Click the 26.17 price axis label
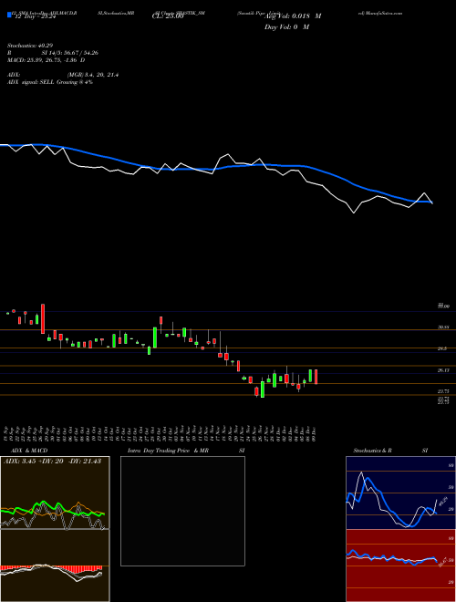 click(x=442, y=370)
